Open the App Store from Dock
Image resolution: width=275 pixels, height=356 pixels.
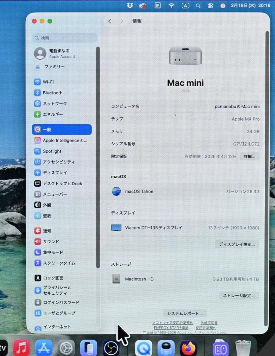pos(44,348)
